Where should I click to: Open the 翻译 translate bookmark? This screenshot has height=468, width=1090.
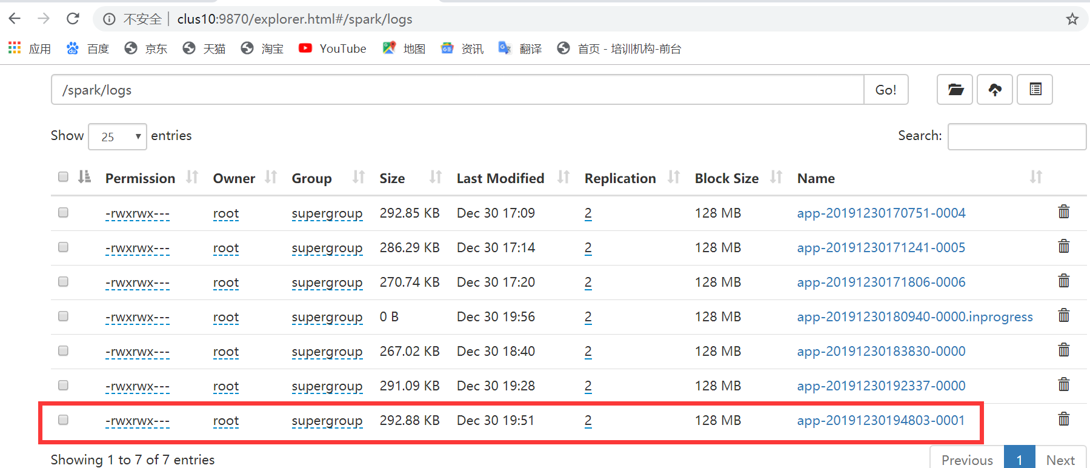coord(520,48)
